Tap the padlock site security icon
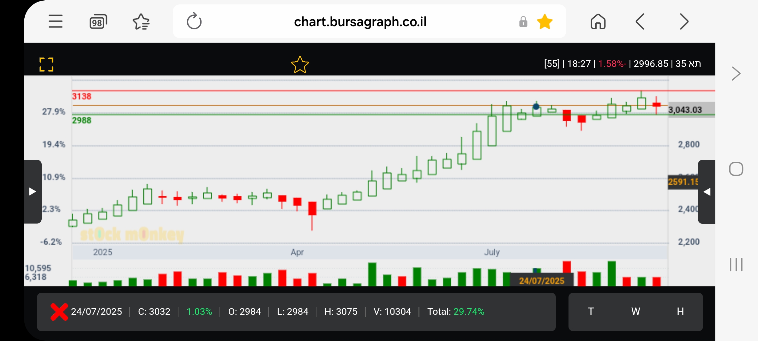This screenshot has width=758, height=341. tap(523, 22)
